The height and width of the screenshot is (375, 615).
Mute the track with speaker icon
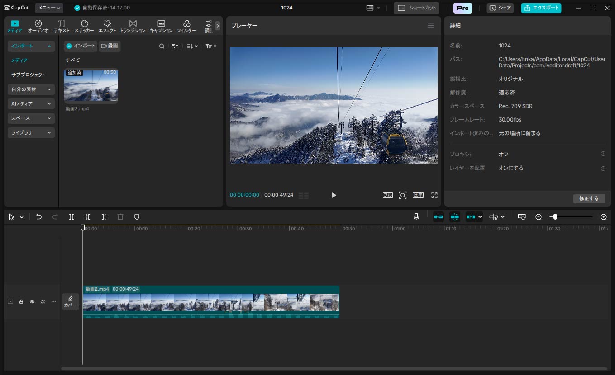click(x=43, y=302)
